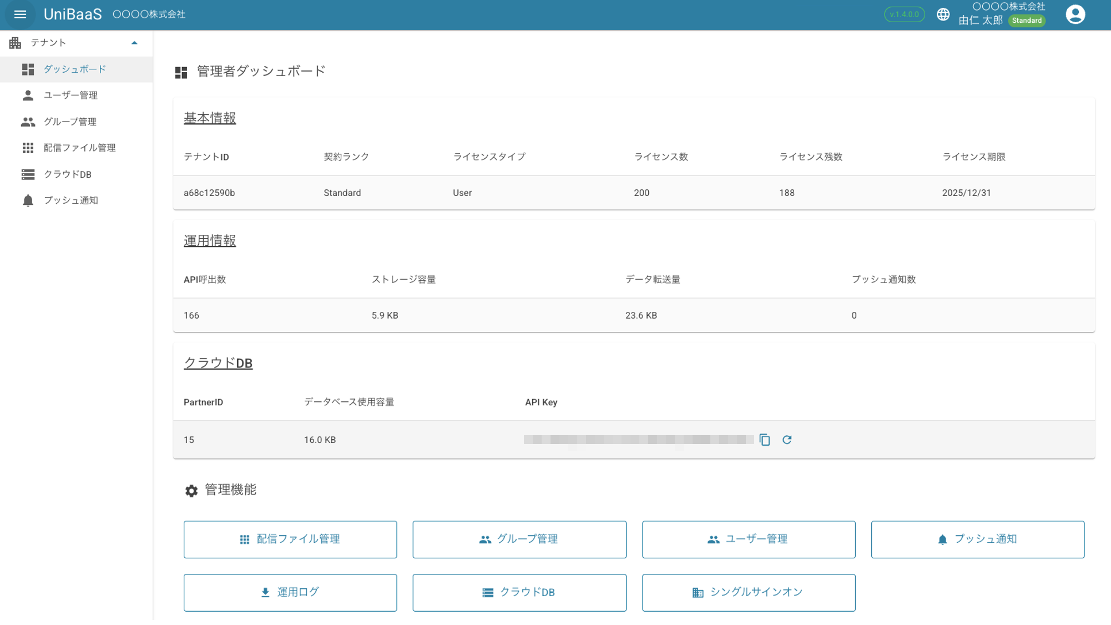Collapse the テナント sidebar section
1111x625 pixels.
[x=134, y=43]
